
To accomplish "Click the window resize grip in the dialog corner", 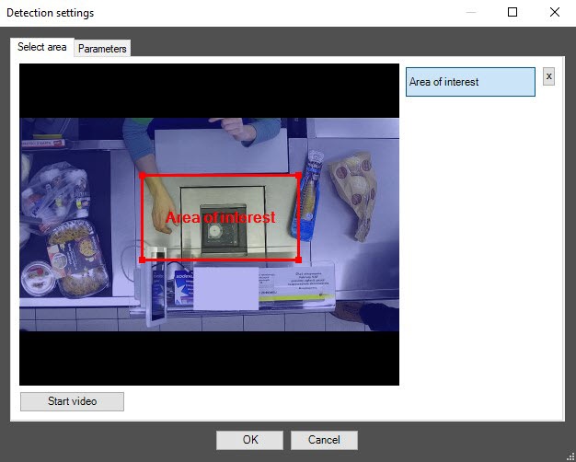I will click(570, 456).
